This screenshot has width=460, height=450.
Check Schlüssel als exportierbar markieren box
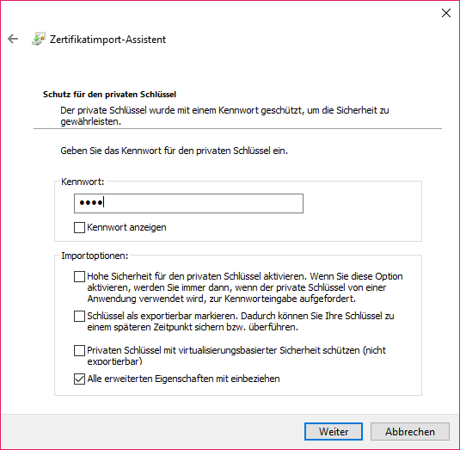pos(79,316)
